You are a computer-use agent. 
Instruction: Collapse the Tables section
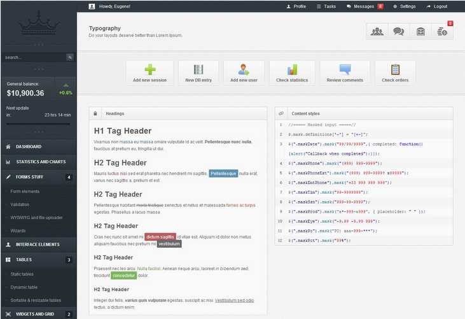pos(39,260)
